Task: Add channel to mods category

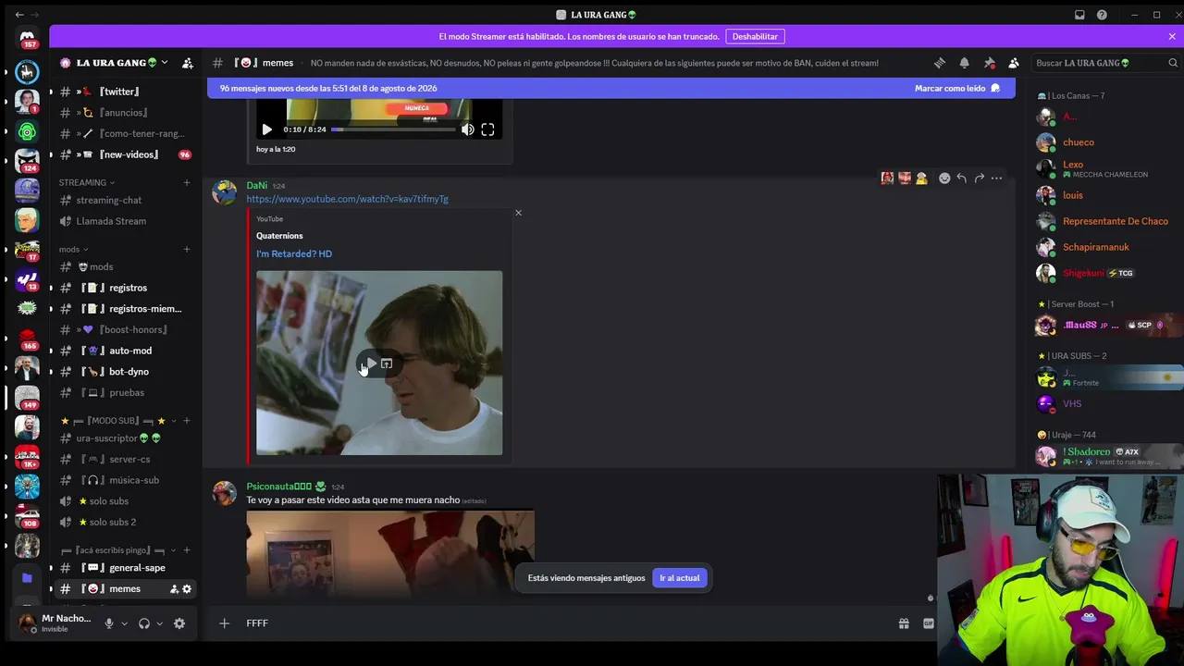Action: (187, 249)
